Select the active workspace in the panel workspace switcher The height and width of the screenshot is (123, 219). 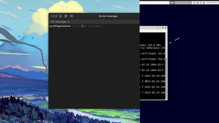coord(172,3)
